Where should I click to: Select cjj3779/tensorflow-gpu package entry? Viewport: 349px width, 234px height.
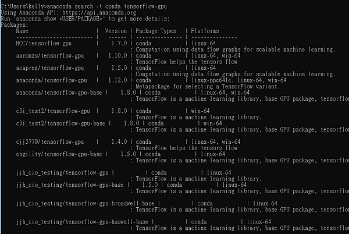[x=50, y=142]
